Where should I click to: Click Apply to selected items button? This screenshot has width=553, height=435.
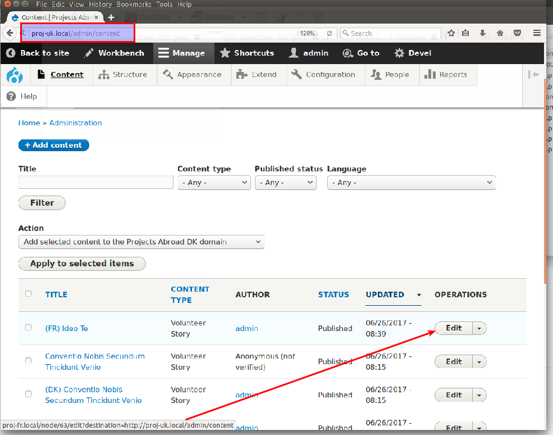(82, 264)
